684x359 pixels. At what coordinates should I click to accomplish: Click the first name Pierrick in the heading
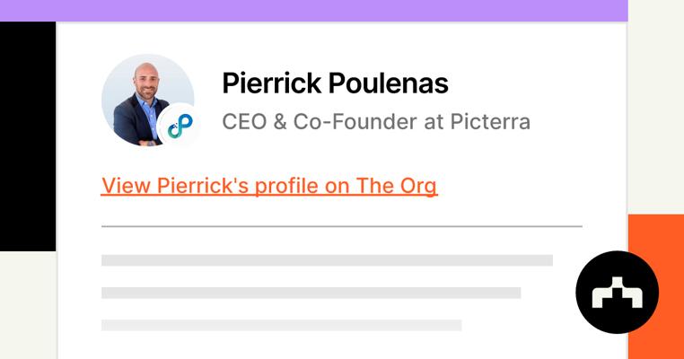[270, 83]
